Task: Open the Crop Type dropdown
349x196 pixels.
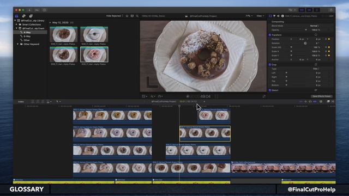Action: click(x=316, y=69)
